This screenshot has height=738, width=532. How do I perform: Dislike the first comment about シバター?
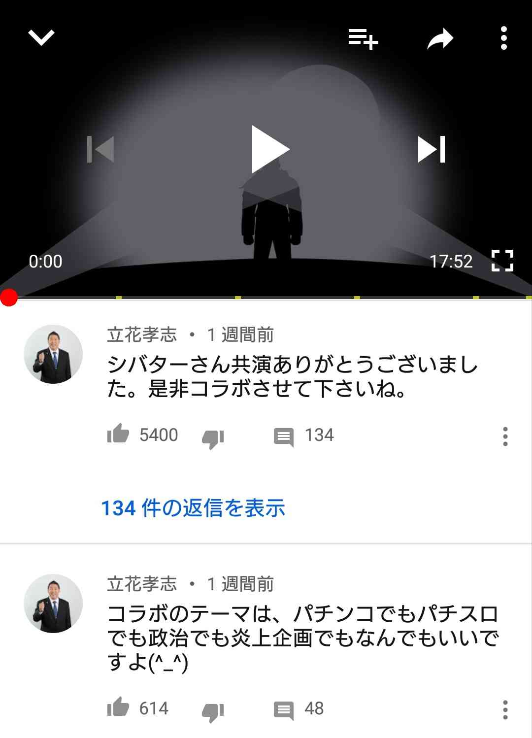coord(213,438)
